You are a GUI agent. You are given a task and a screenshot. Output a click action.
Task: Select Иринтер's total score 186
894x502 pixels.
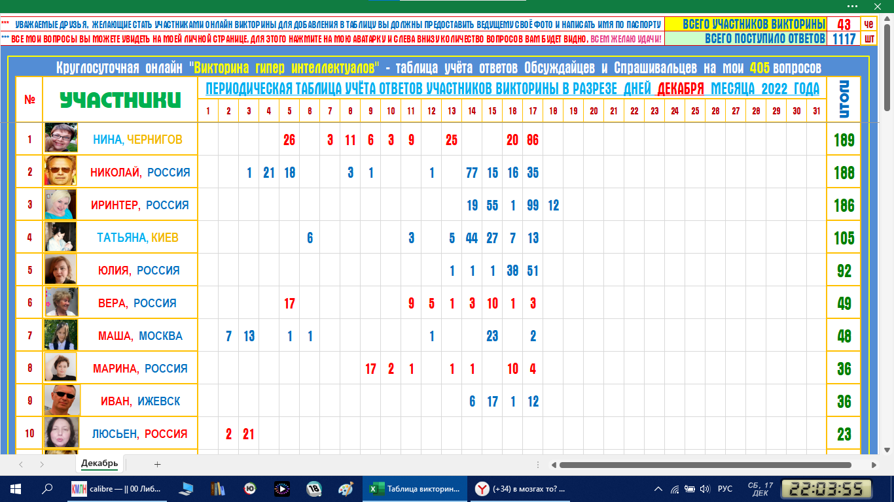pos(844,205)
